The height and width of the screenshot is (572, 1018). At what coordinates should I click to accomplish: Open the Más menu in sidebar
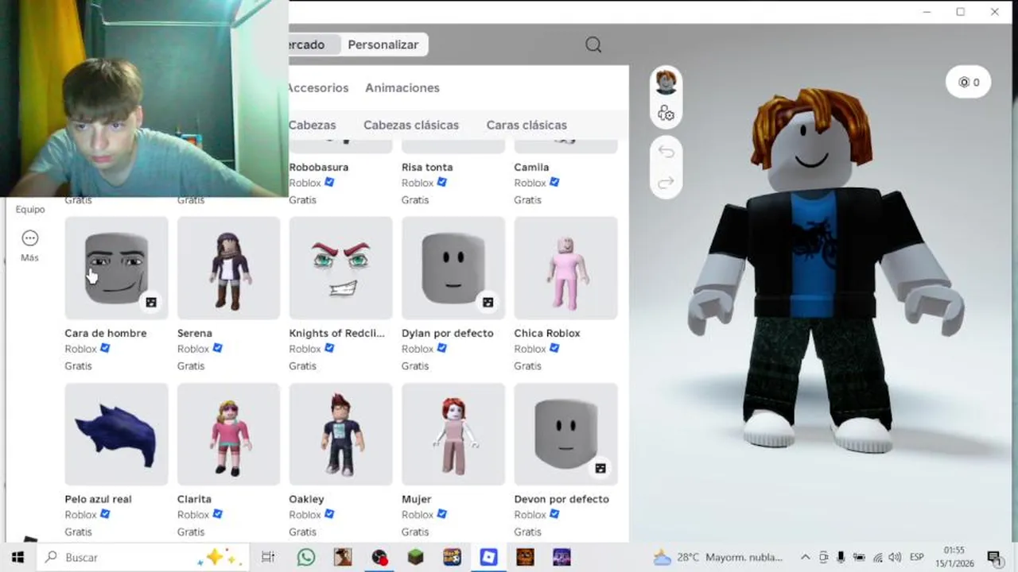[x=29, y=245]
